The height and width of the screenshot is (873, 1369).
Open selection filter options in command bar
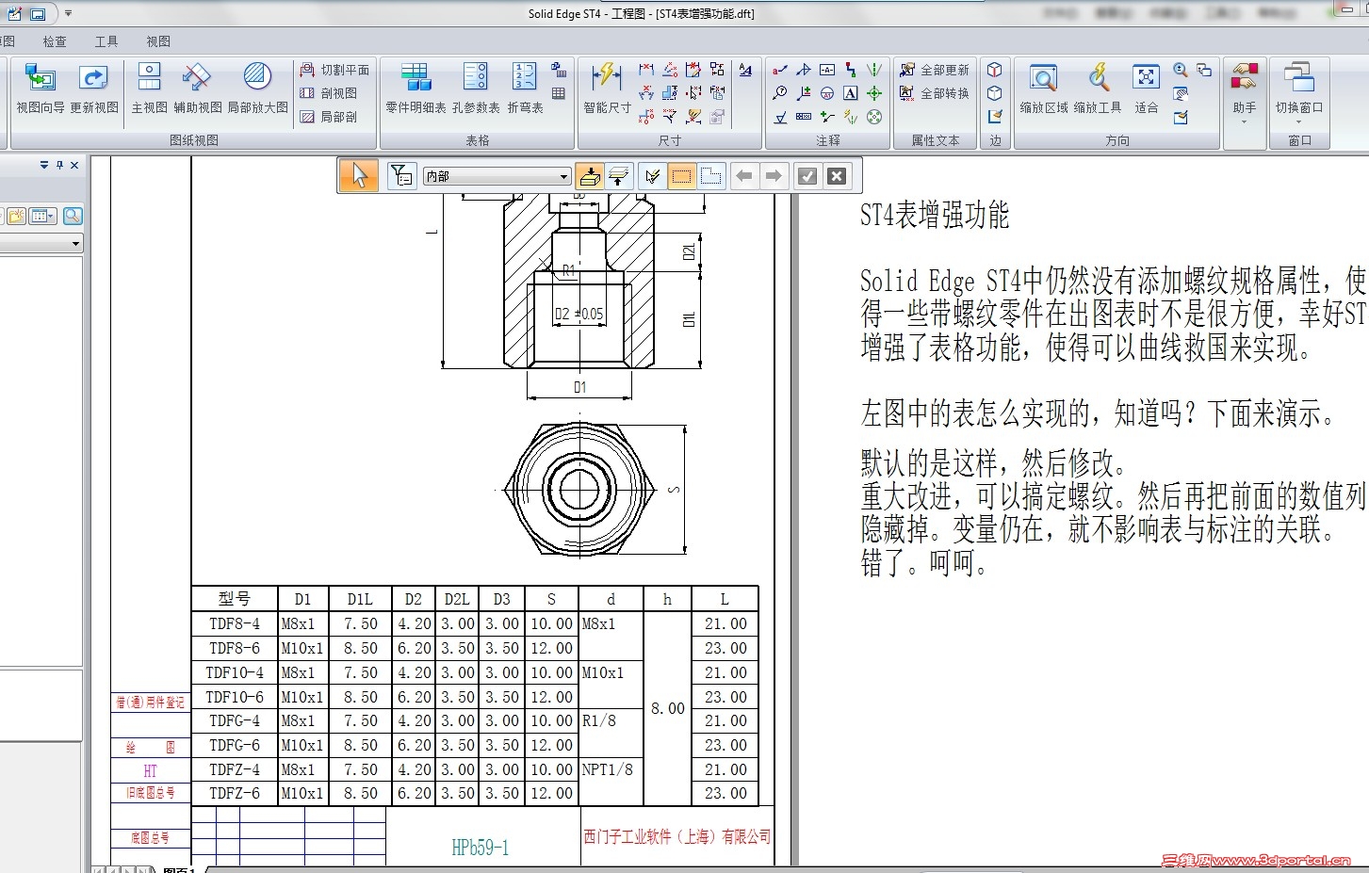[401, 175]
